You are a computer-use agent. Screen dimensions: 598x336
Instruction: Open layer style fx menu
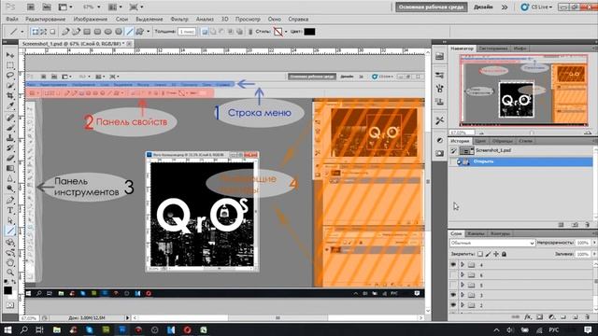527,317
